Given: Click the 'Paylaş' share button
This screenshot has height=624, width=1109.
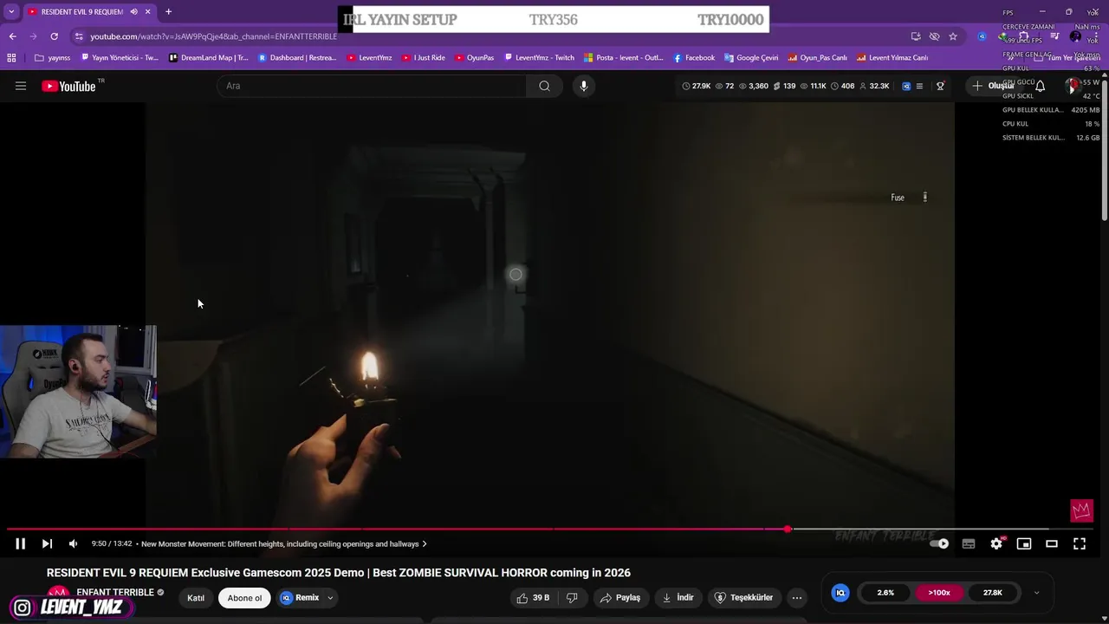Looking at the screenshot, I should pyautogui.click(x=620, y=598).
